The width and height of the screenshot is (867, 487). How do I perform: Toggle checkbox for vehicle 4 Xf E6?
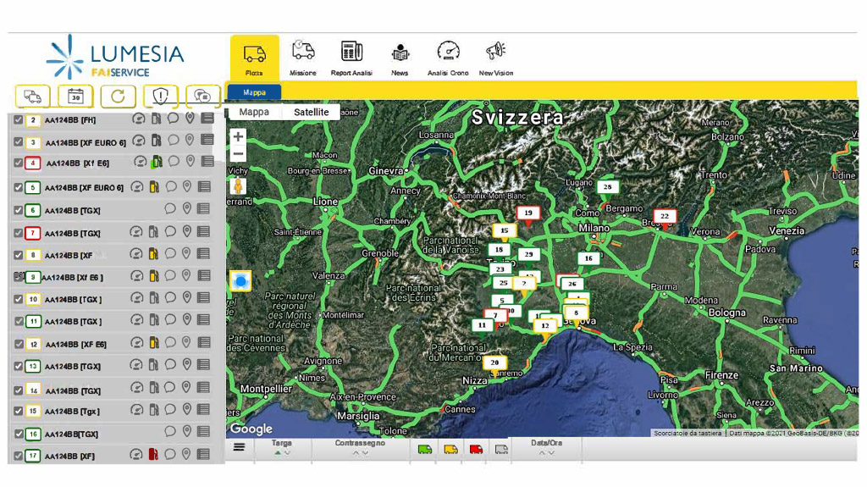19,163
